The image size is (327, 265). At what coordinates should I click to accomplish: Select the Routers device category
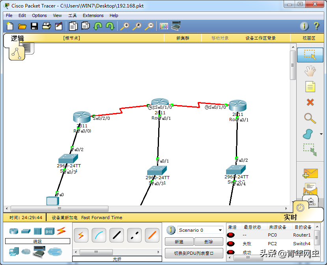tap(14, 231)
